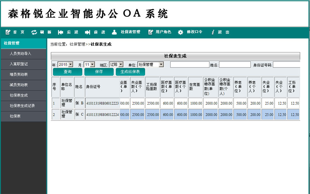Focus the 姓名 name input field
This screenshot has width=310, height=194.
coord(235,65)
